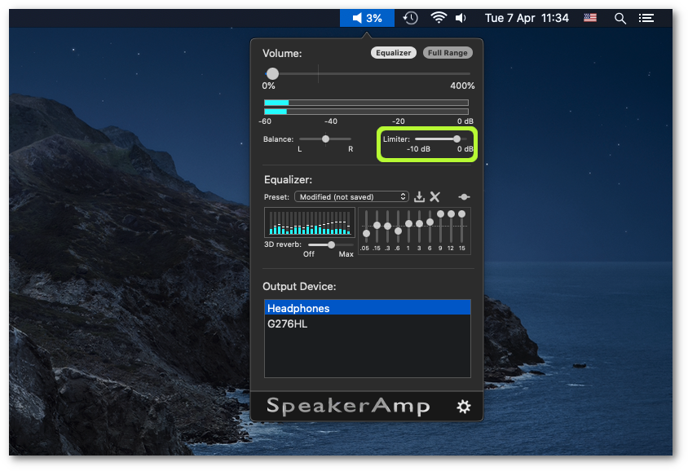688x471 pixels.
Task: Open SpeakerAmp settings gear
Action: 464,407
